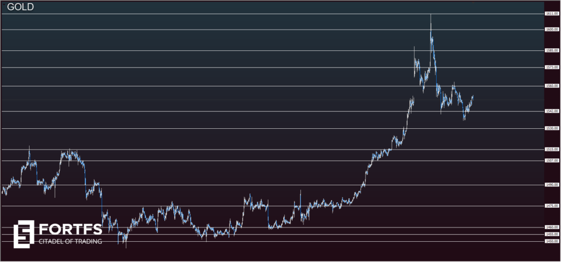Click the 1585.00 price level label
Viewport: 561px width, 262px height.
click(x=552, y=50)
